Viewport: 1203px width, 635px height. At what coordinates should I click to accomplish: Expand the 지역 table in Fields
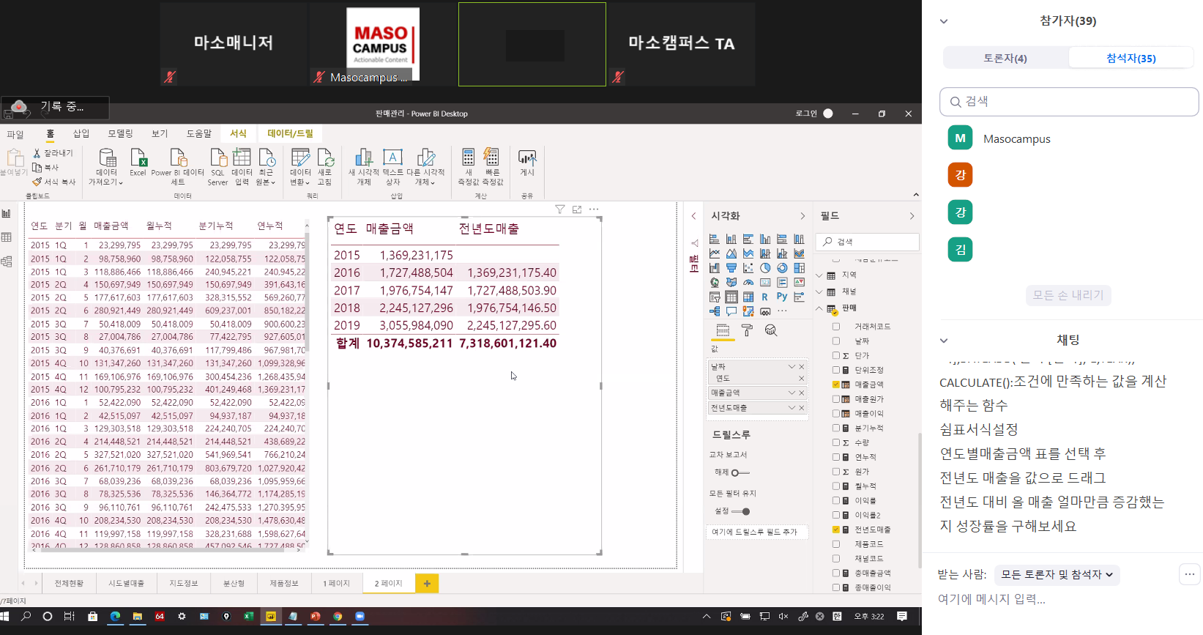click(819, 275)
